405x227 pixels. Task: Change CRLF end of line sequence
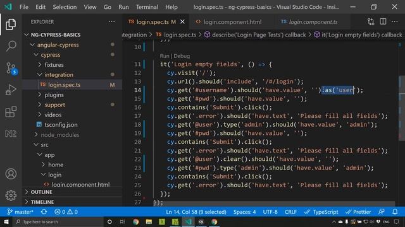(x=290, y=212)
